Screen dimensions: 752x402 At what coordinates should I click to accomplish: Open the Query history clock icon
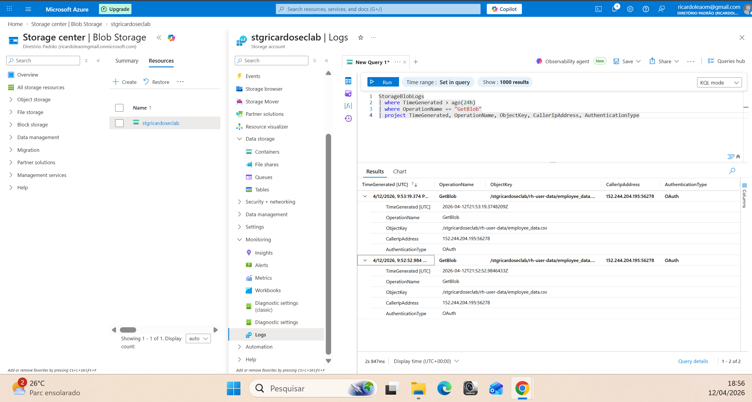pyautogui.click(x=348, y=118)
